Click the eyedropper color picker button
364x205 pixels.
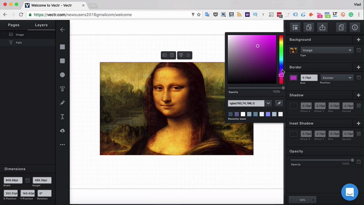tap(278, 103)
